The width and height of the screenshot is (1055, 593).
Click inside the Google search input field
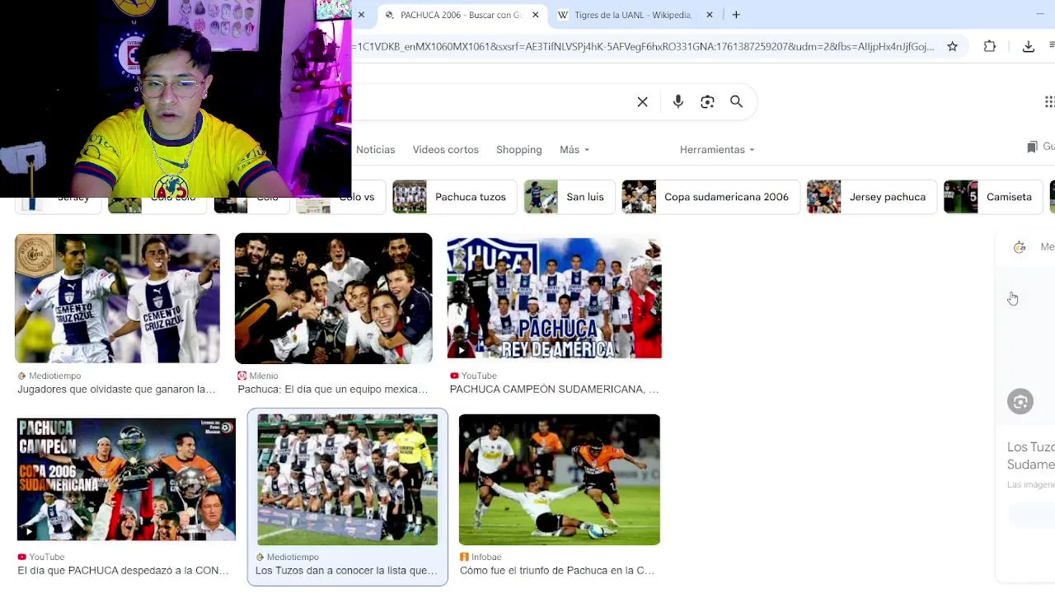490,102
